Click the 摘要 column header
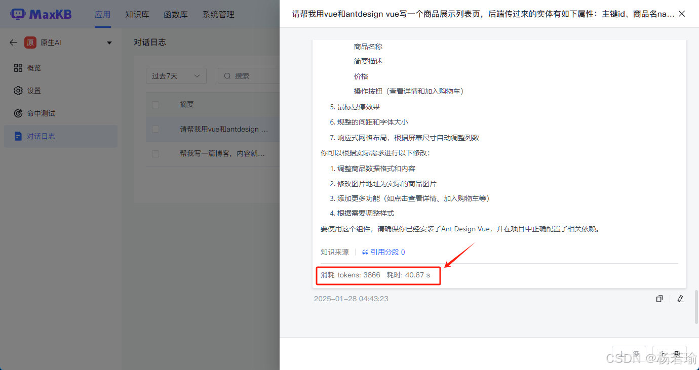699x370 pixels. [x=187, y=104]
